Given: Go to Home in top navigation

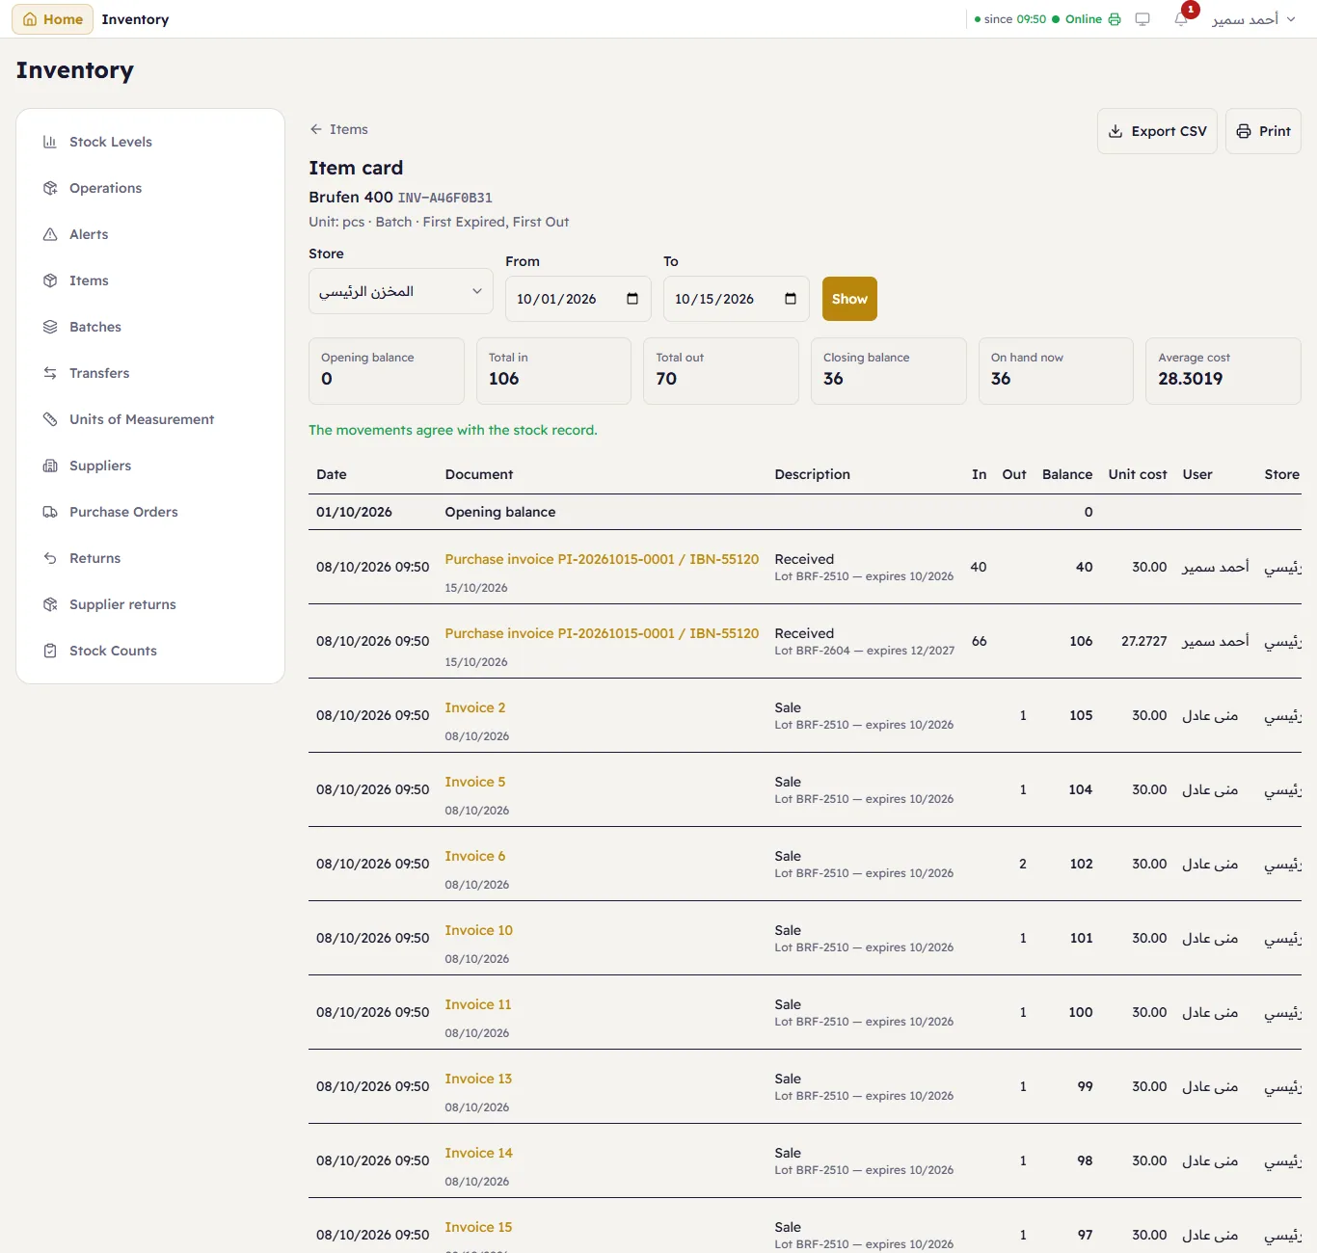Looking at the screenshot, I should [53, 19].
